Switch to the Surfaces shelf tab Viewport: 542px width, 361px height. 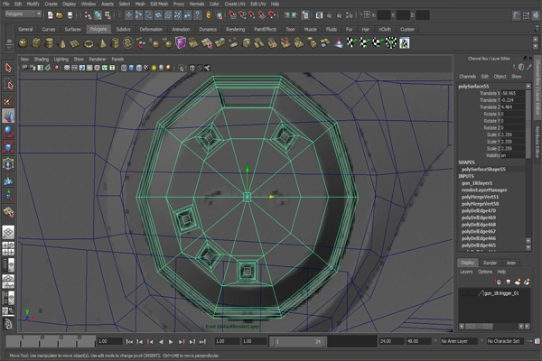click(x=72, y=30)
